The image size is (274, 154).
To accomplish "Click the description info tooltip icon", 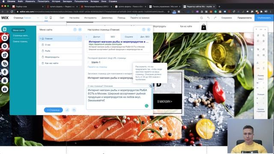I will 150,86.
